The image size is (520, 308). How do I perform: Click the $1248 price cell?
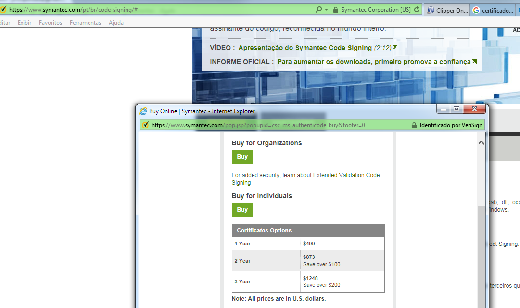coord(342,282)
